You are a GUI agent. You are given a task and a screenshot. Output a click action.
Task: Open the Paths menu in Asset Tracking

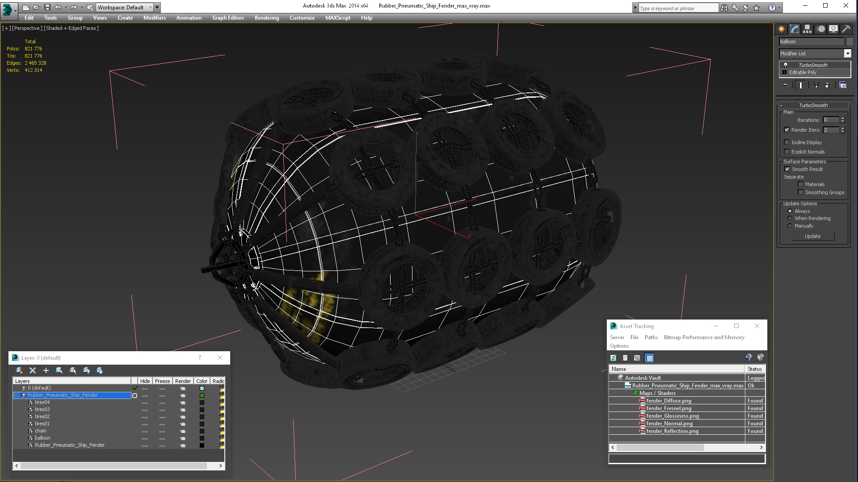click(x=651, y=337)
